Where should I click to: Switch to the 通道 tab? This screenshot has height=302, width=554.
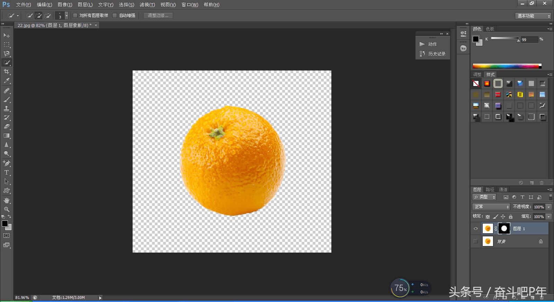(503, 189)
